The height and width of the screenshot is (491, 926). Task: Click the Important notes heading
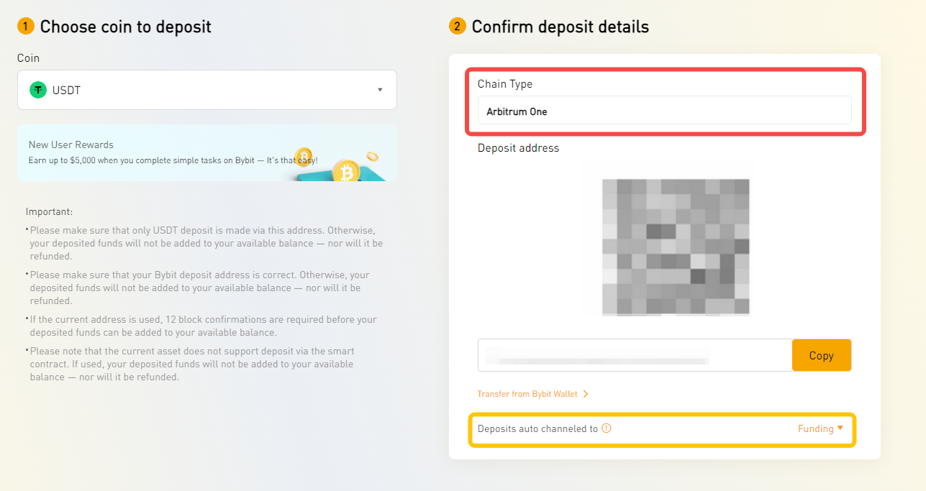click(49, 211)
